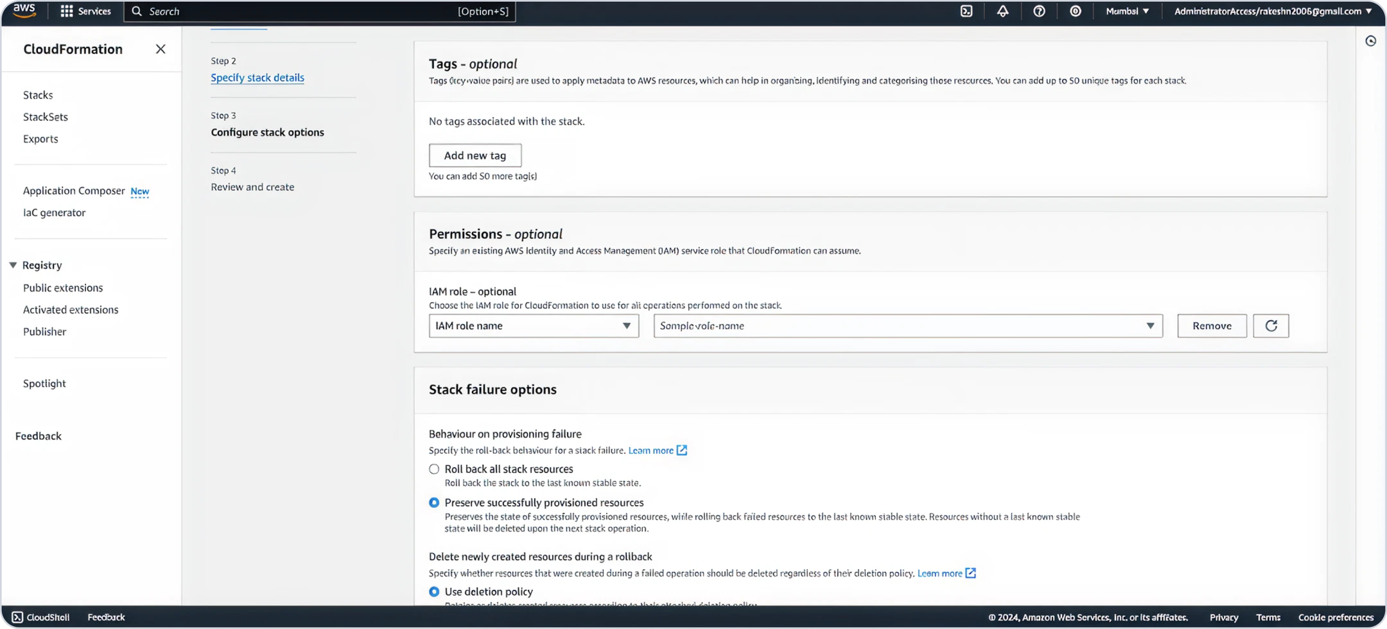Refresh the IAM role list
The width and height of the screenshot is (1387, 629).
pos(1271,326)
